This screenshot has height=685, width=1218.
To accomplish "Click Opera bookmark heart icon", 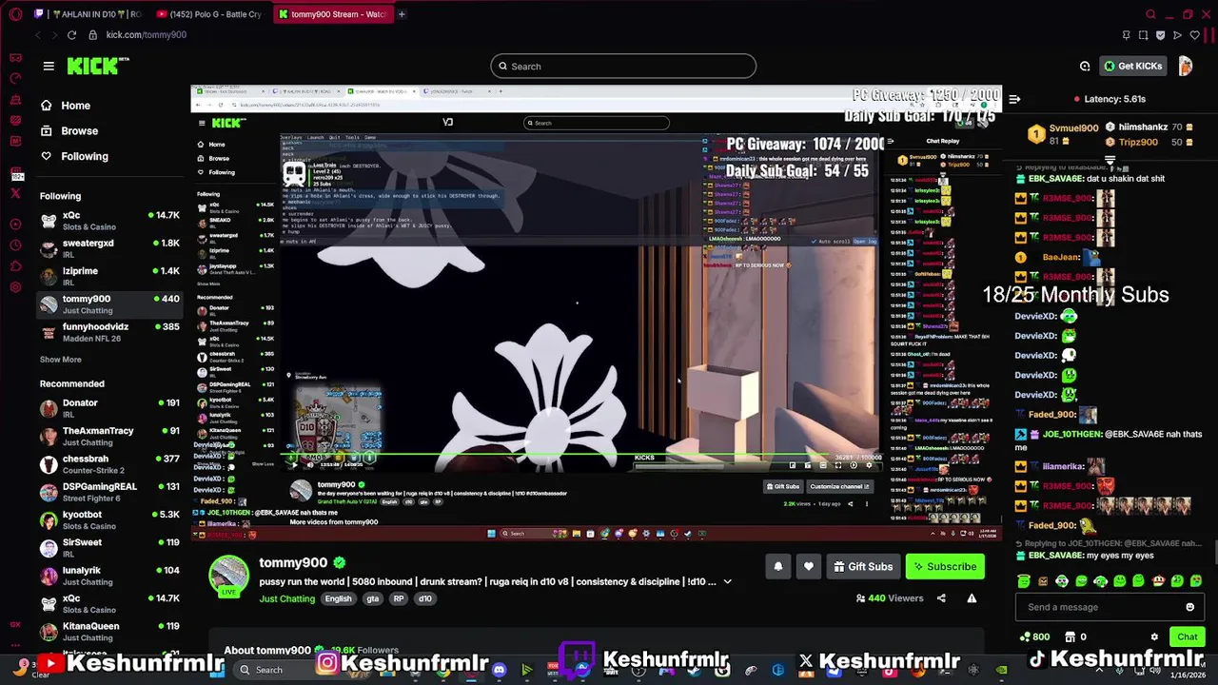I will click(1194, 35).
